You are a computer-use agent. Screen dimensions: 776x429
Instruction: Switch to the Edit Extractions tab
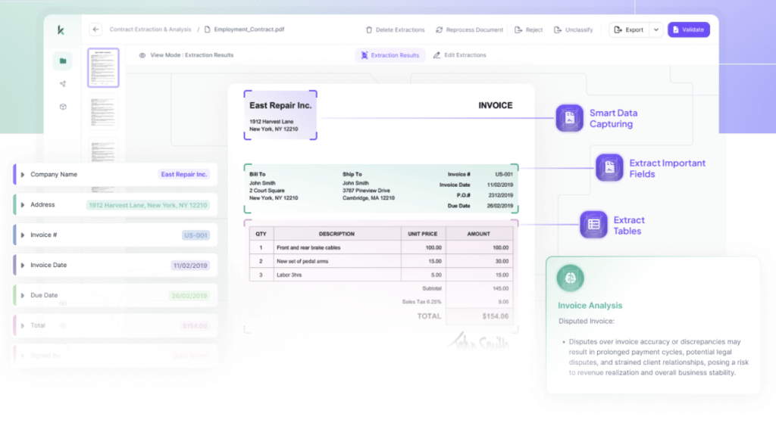click(x=459, y=55)
